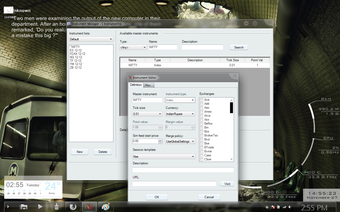Switch to the Misc tab
The height and width of the screenshot is (212, 340).
click(148, 85)
